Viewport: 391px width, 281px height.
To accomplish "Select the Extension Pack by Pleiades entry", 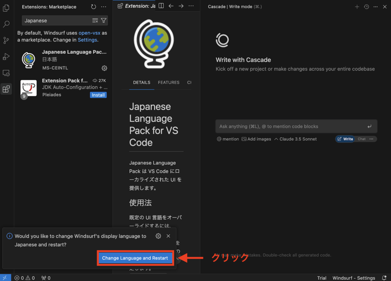I will [64, 88].
